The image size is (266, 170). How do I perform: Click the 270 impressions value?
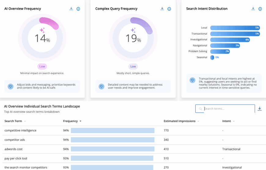point(166,167)
